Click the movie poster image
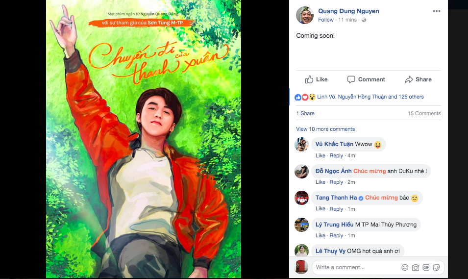 144,139
